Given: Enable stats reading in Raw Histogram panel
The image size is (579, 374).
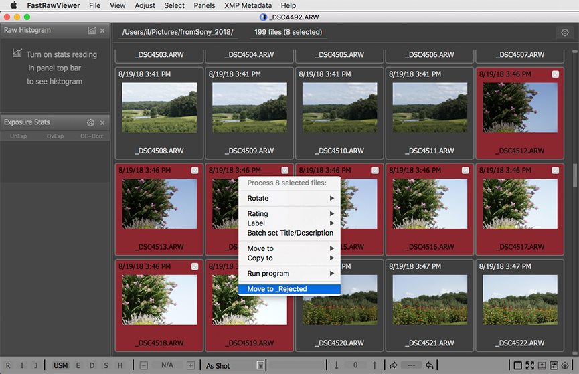Looking at the screenshot, I should (x=92, y=31).
